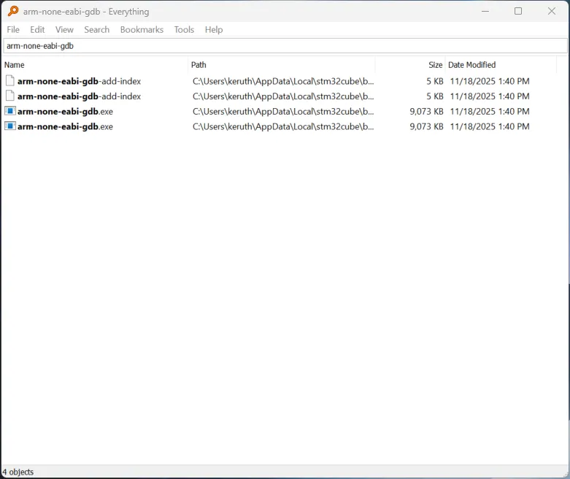
Task: Open the File menu
Action: (x=13, y=29)
